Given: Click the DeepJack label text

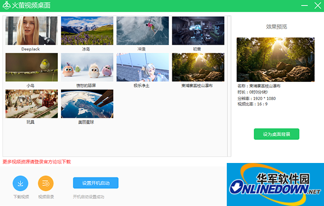Looking at the screenshot, I should point(31,49).
